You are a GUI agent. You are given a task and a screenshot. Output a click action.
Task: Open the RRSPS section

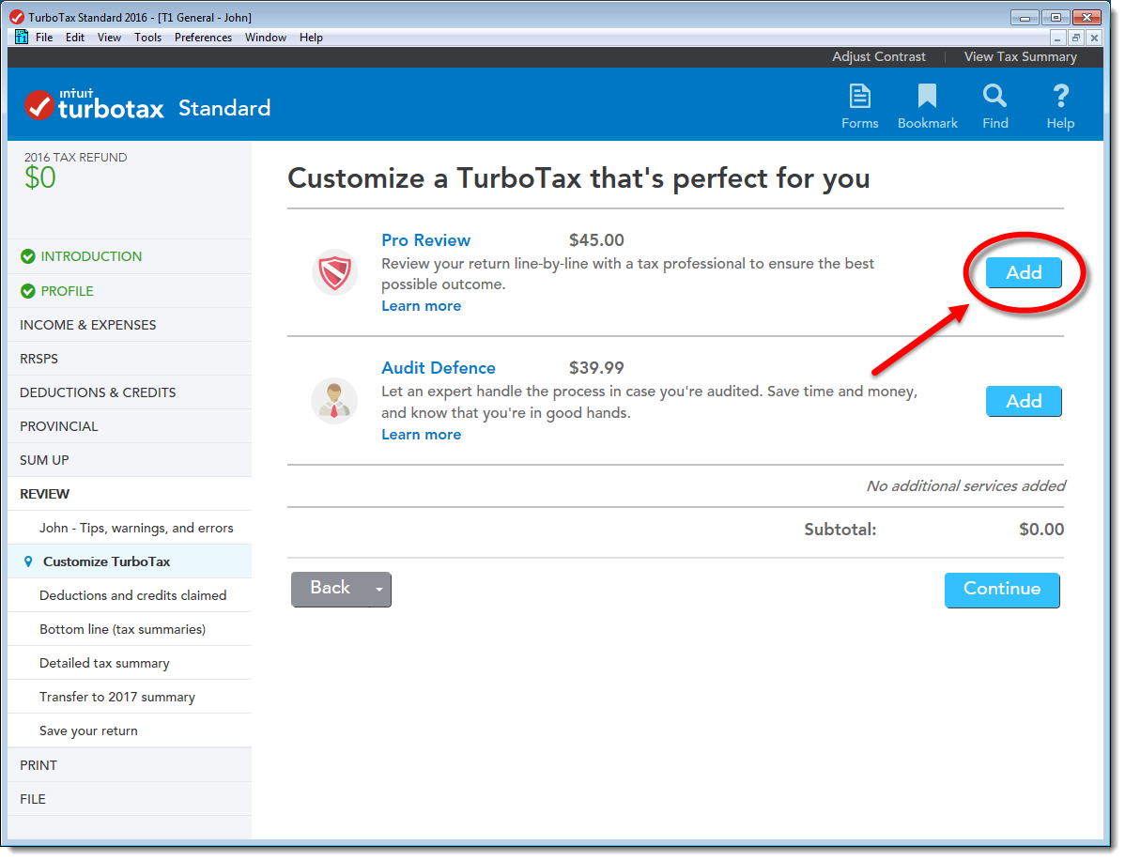130,359
